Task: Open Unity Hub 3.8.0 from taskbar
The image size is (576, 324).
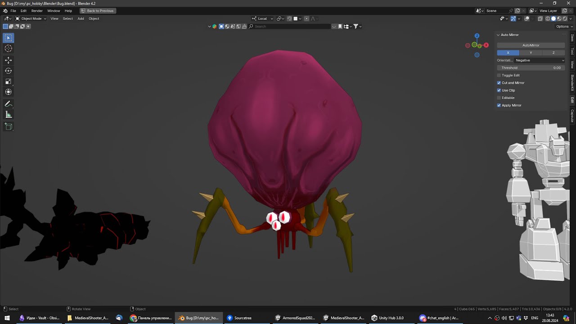Action: click(387, 318)
